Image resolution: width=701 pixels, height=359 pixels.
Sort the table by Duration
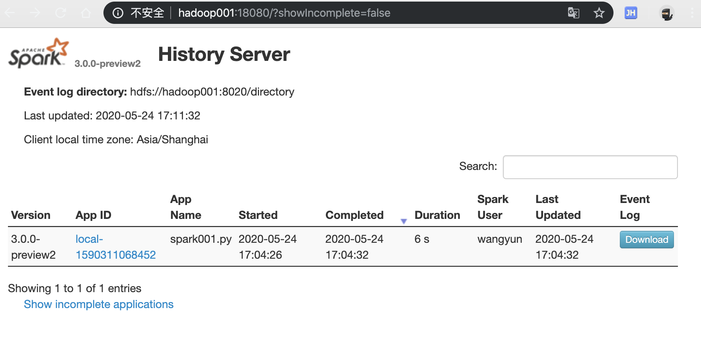[x=437, y=215]
